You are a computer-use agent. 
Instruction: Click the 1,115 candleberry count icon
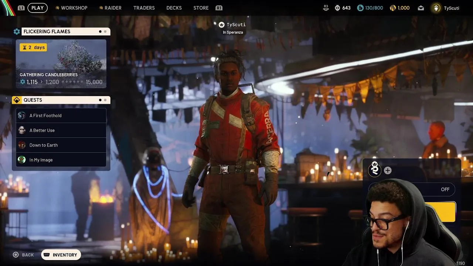(x=23, y=82)
